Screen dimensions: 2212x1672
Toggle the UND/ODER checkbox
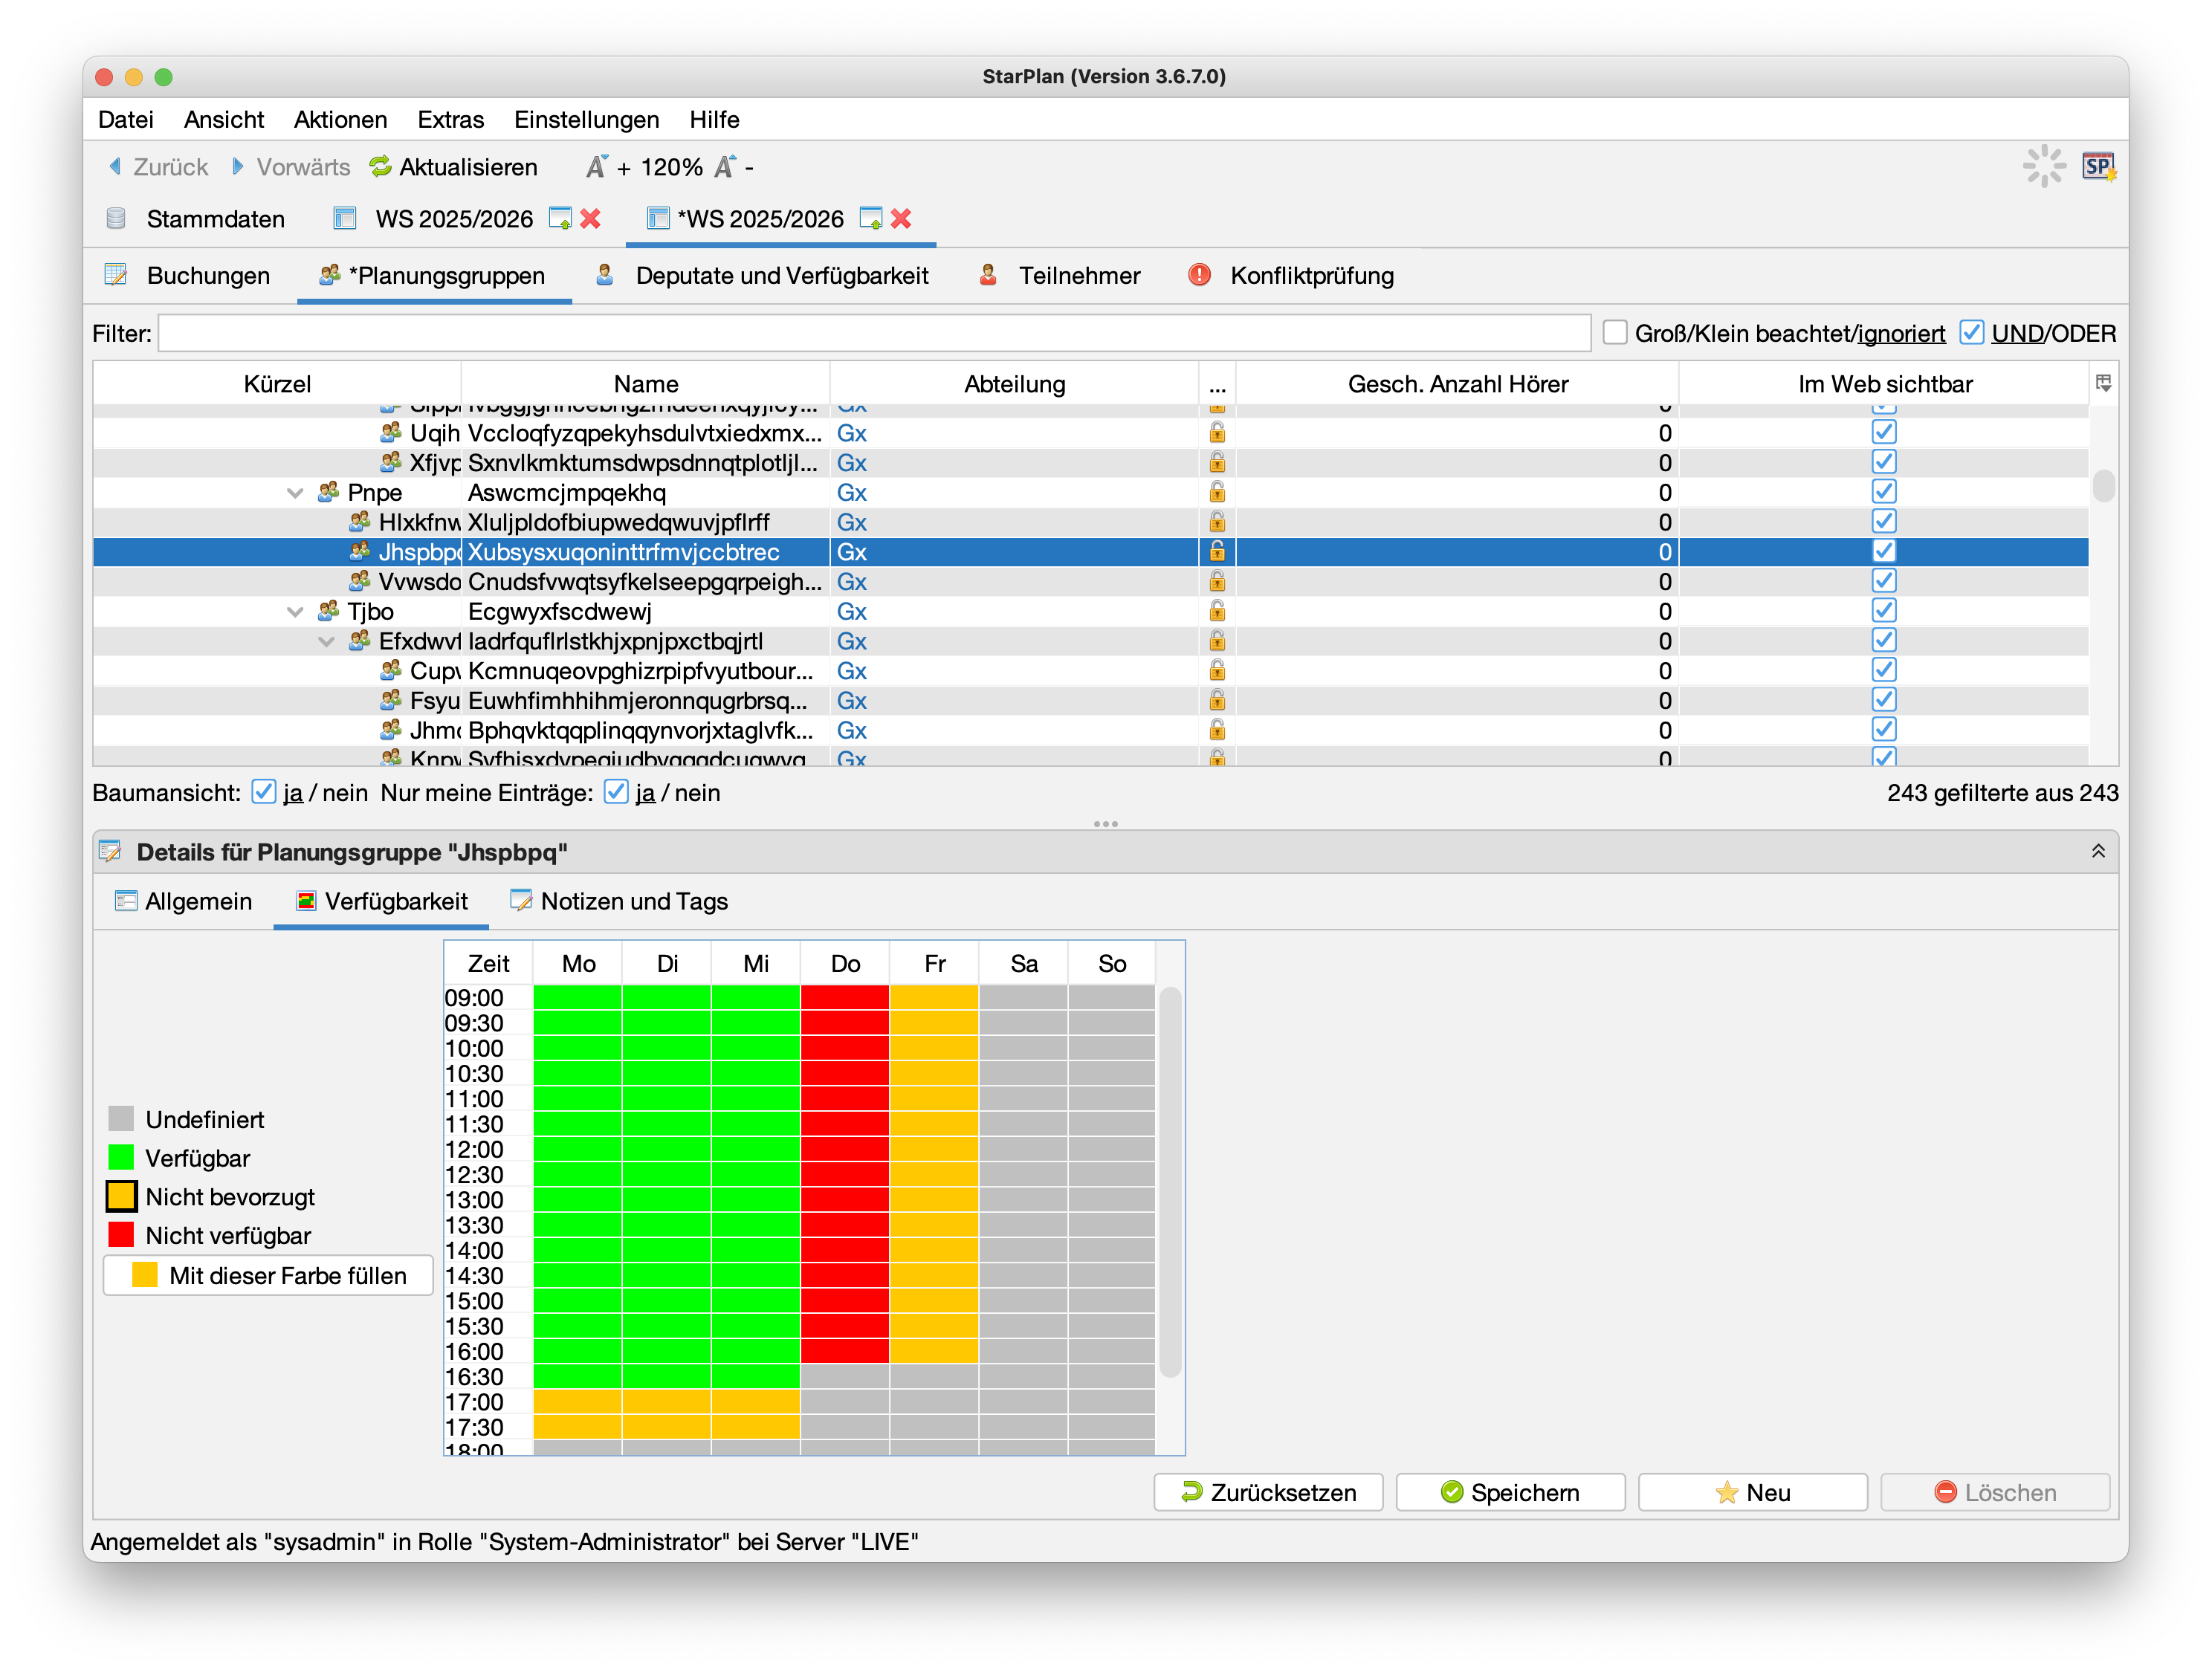1971,333
